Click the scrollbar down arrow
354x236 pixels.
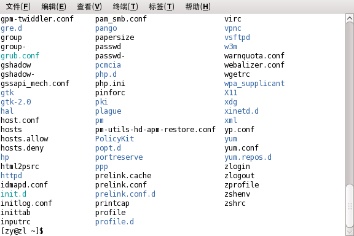click(350, 232)
